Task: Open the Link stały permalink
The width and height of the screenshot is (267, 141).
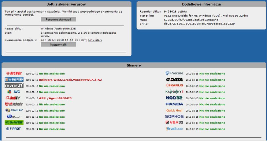Action: point(95,40)
